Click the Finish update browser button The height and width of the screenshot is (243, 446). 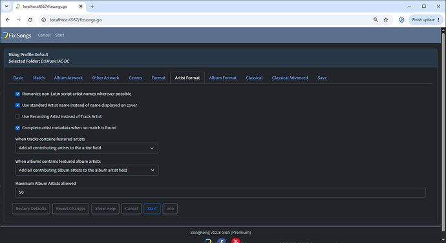click(425, 19)
